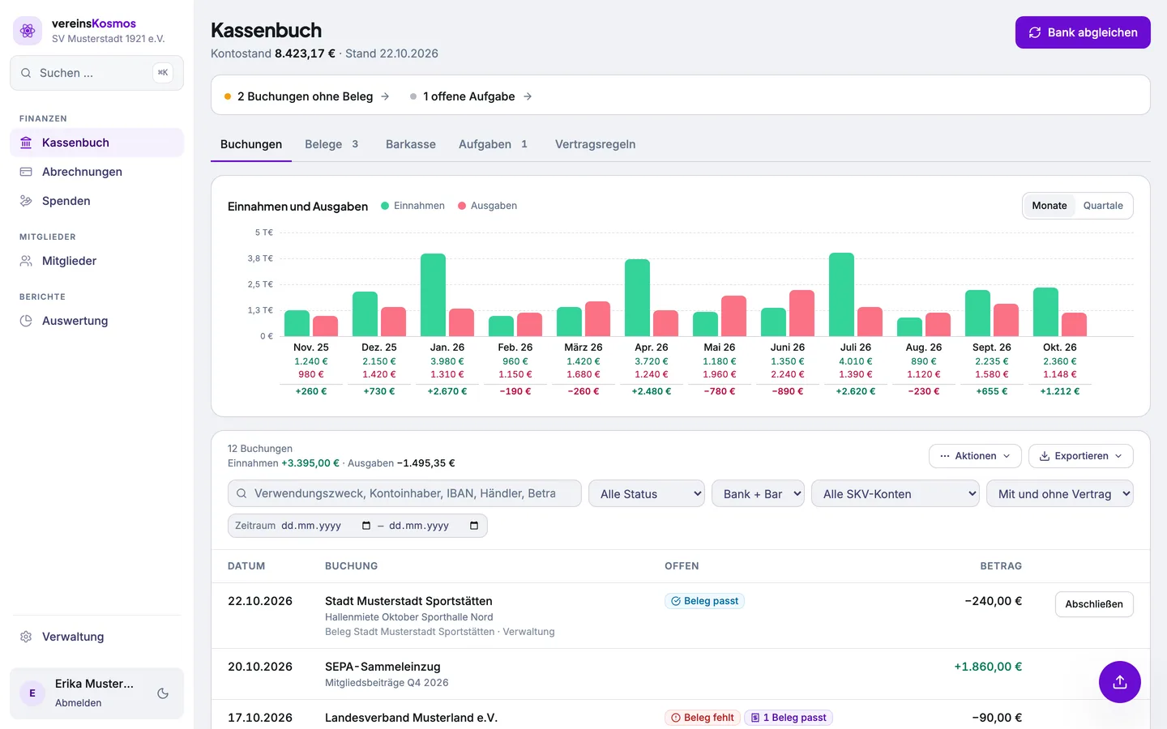Switch chart to Quartale view
The width and height of the screenshot is (1167, 729).
click(x=1103, y=206)
